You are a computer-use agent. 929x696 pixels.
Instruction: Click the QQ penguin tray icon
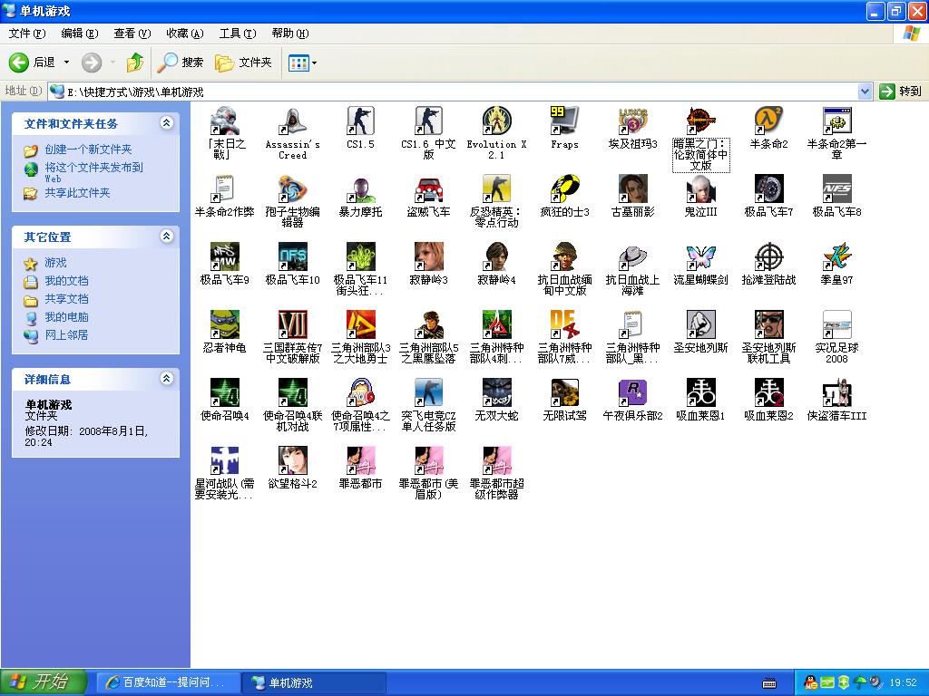(x=810, y=682)
